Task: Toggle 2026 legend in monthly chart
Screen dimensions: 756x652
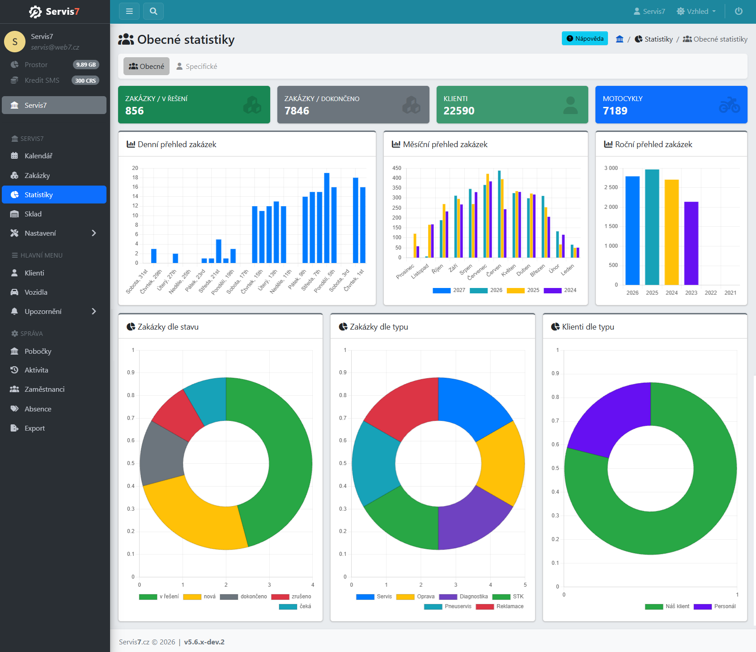Action: point(486,290)
